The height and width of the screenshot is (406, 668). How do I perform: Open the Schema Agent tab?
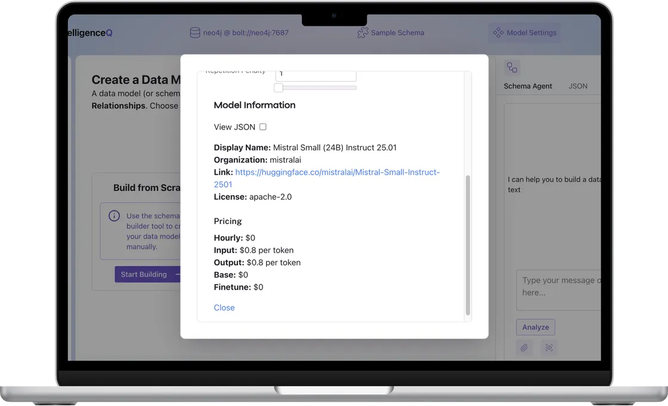[x=527, y=86]
